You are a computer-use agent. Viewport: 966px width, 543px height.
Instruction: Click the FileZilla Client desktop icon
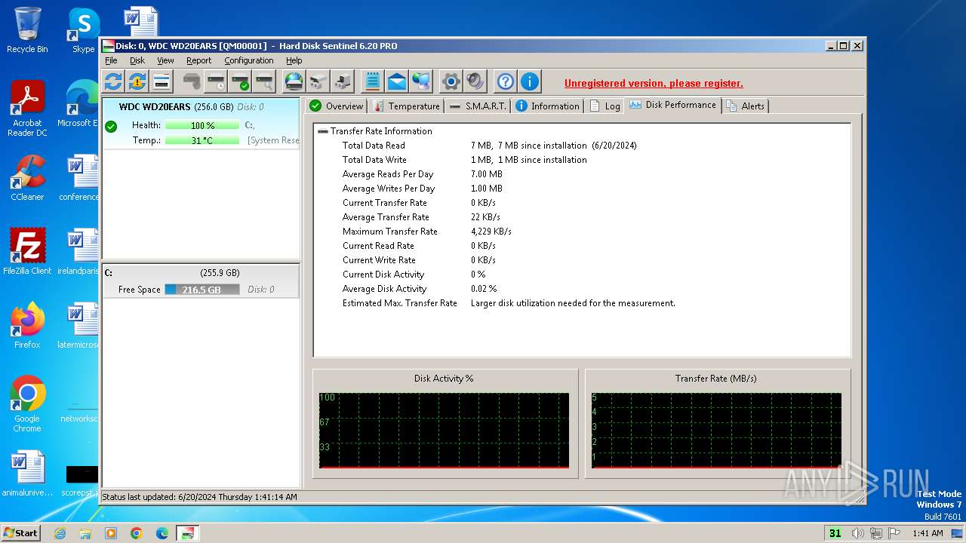pos(27,252)
